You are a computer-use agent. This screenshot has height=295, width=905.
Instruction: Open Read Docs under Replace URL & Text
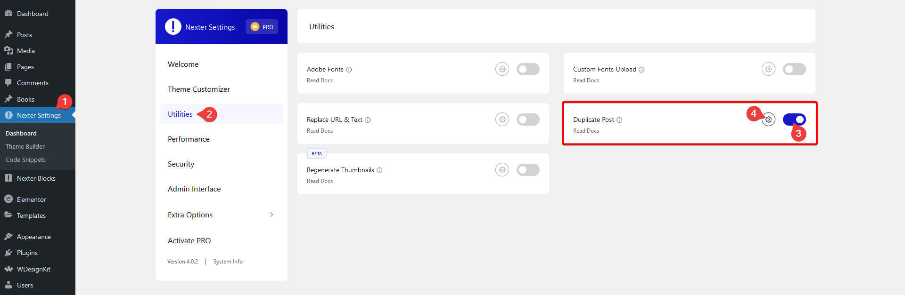point(320,131)
